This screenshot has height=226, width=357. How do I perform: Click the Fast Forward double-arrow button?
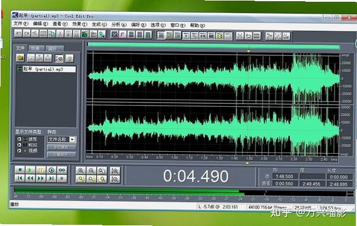(41, 179)
